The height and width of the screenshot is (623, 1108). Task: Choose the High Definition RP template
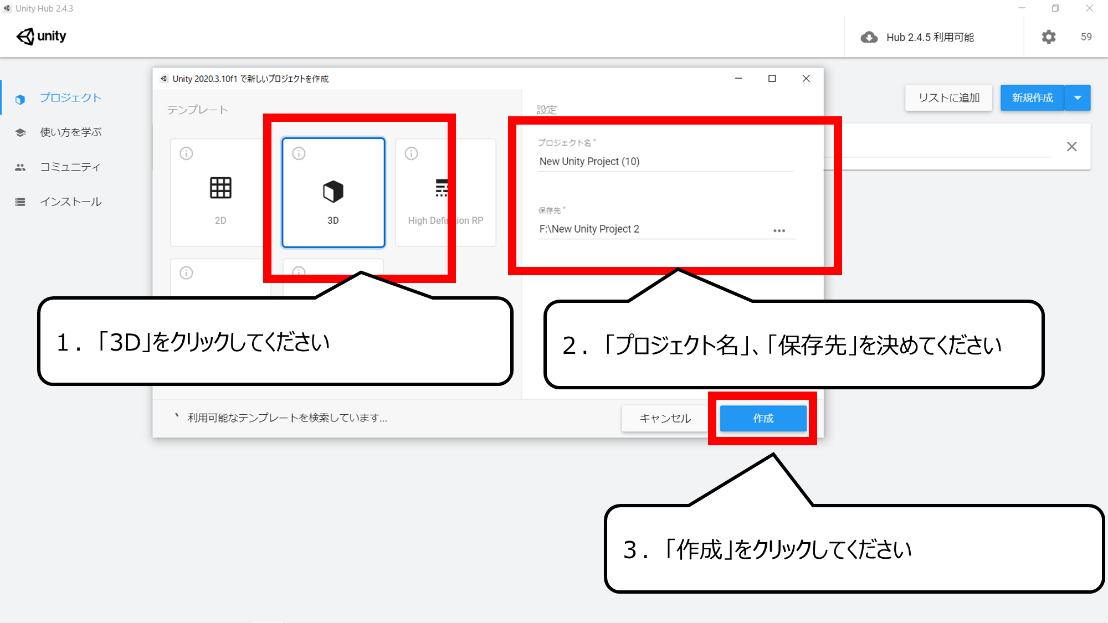coord(445,192)
